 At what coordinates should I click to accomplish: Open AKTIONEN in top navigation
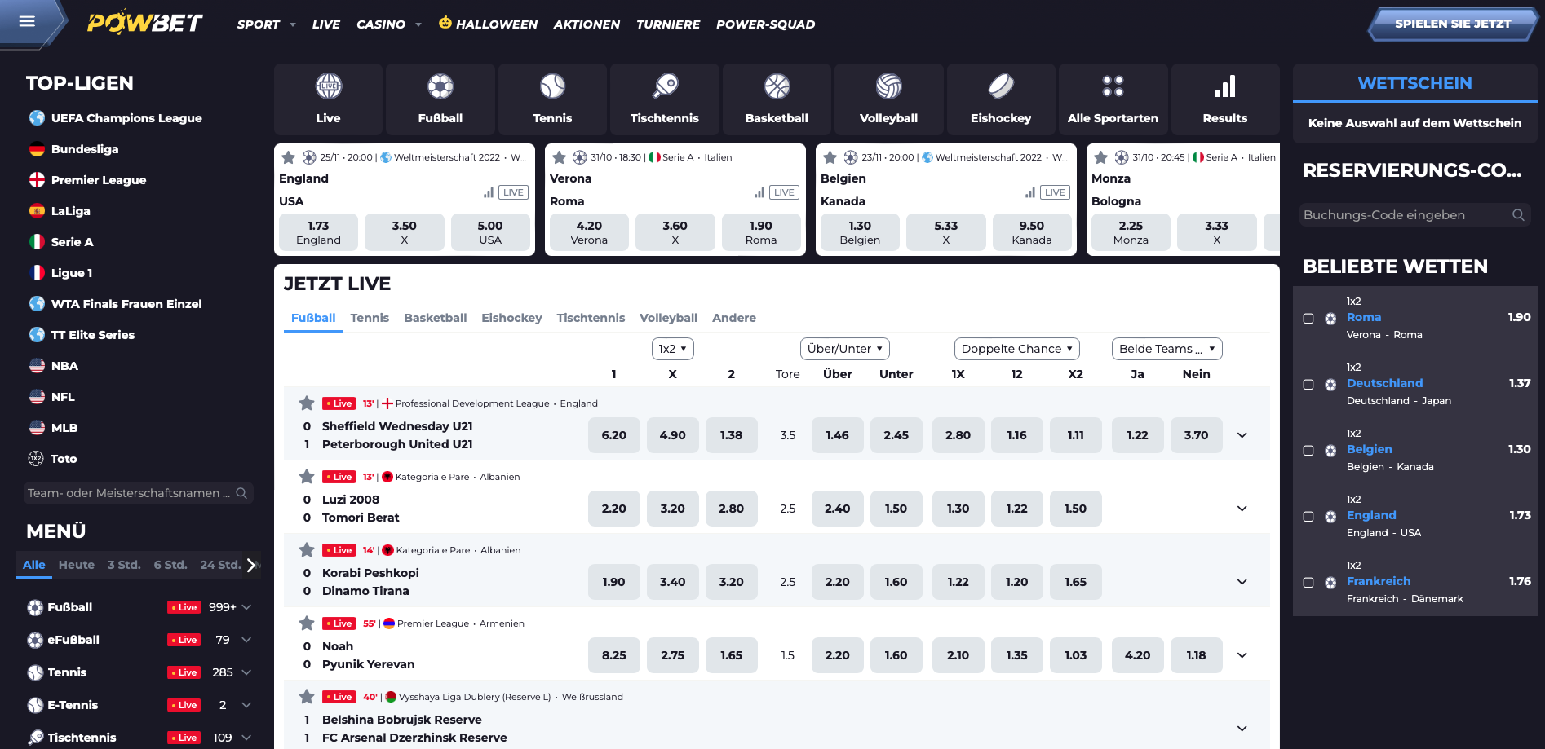(587, 24)
